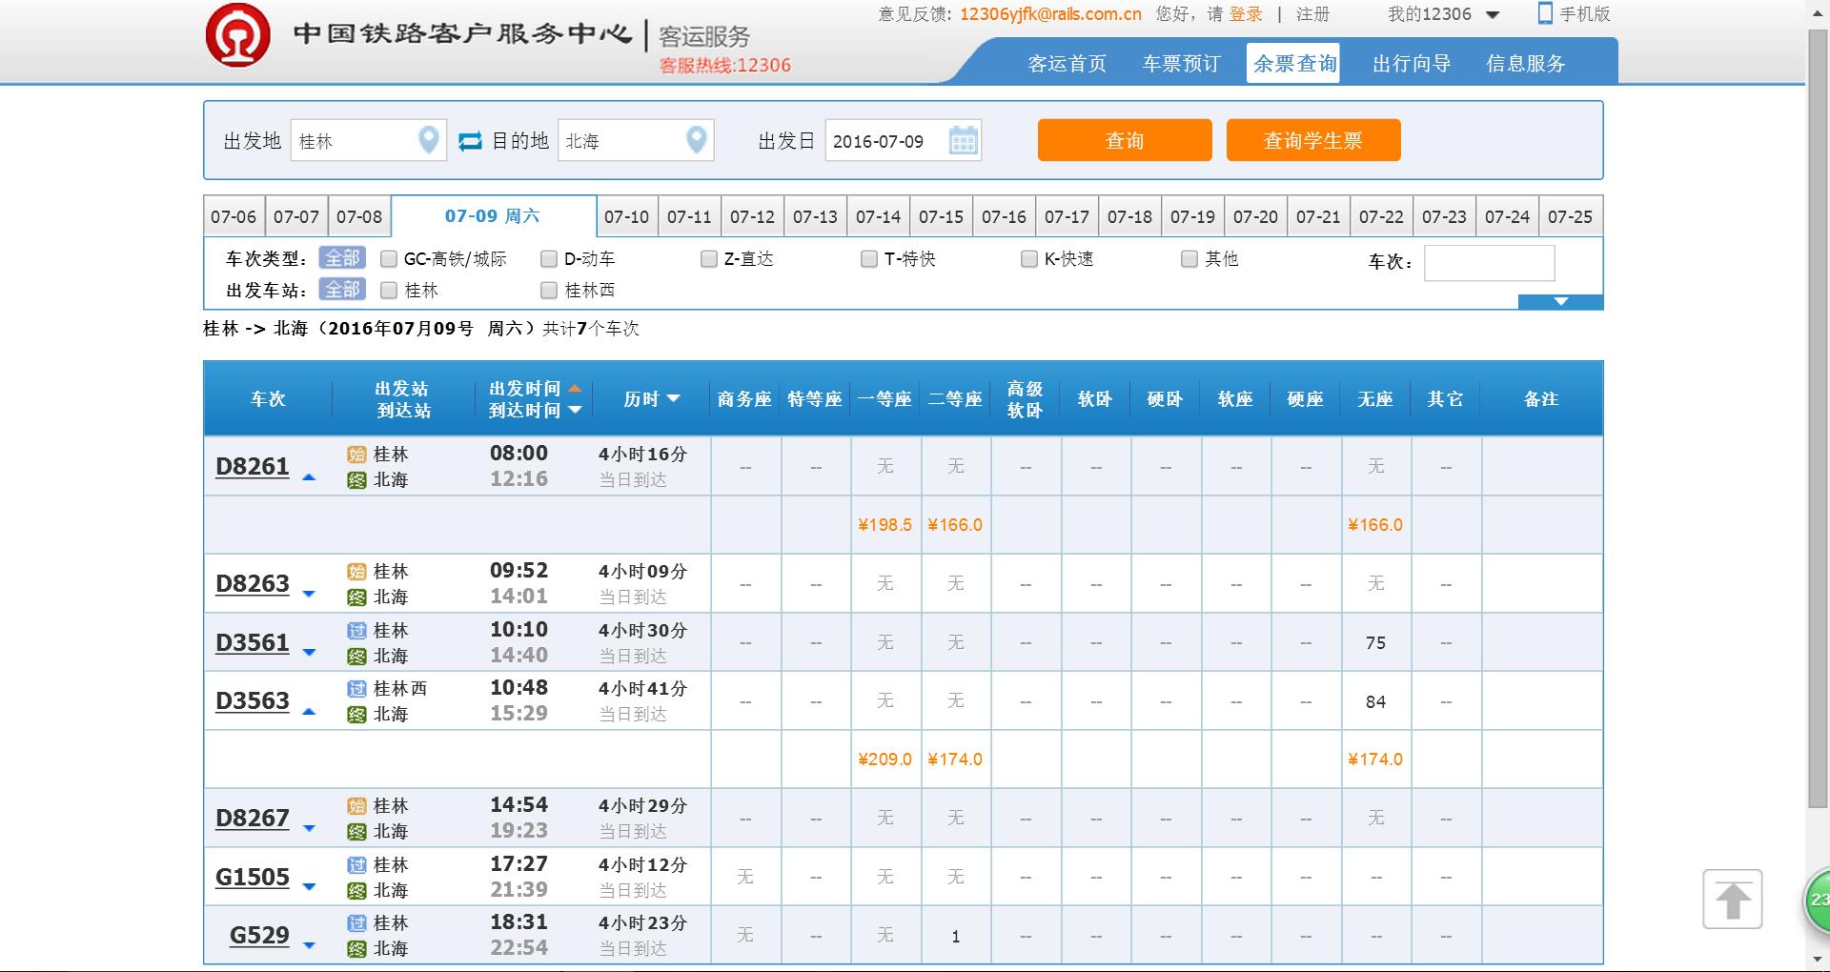Open the 车票预订 navigation tab
This screenshot has height=972, width=1830.
pos(1181,64)
